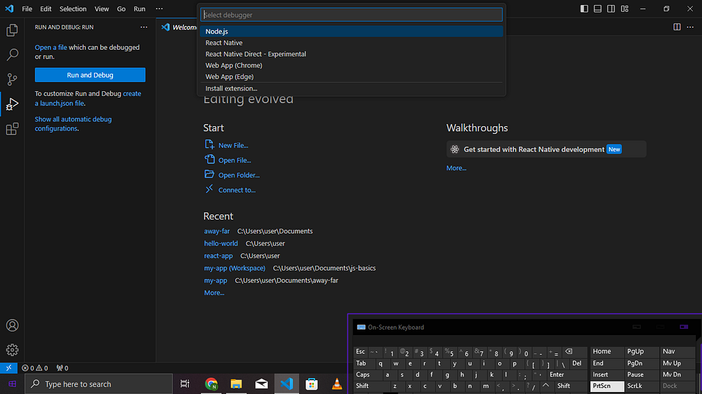702x394 pixels.
Task: Open Mail app from taskbar
Action: coord(261,383)
